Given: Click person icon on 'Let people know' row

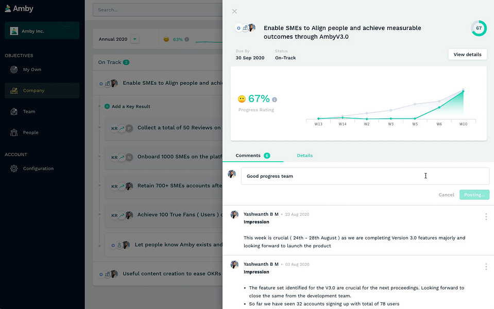Looking at the screenshot, I should [x=120, y=245].
